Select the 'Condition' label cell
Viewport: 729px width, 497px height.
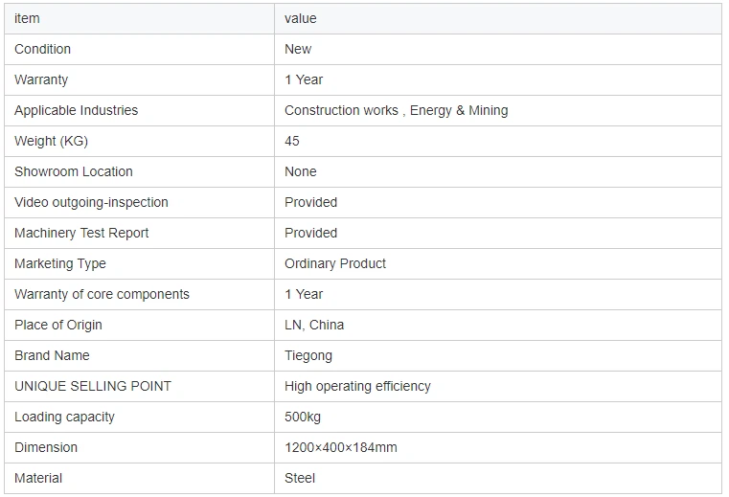[x=43, y=49]
